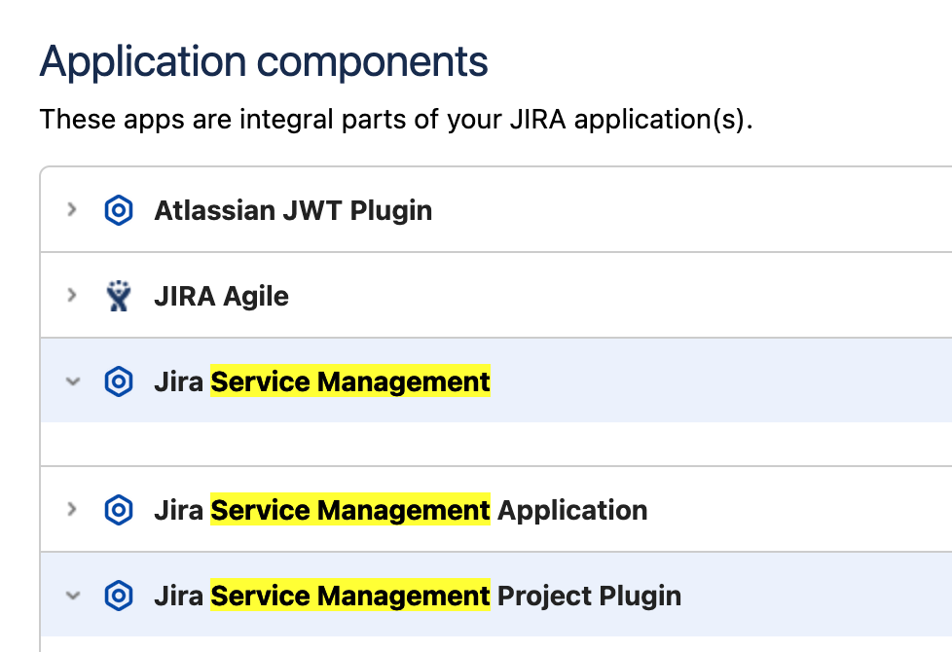Select "Jira Service Management Project Plugin" name text
Image resolution: width=952 pixels, height=652 pixels.
pos(418,596)
